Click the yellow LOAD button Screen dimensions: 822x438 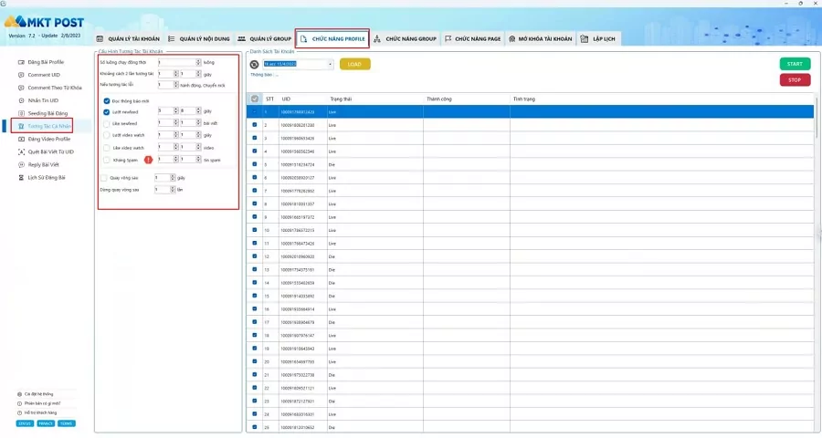tap(355, 65)
